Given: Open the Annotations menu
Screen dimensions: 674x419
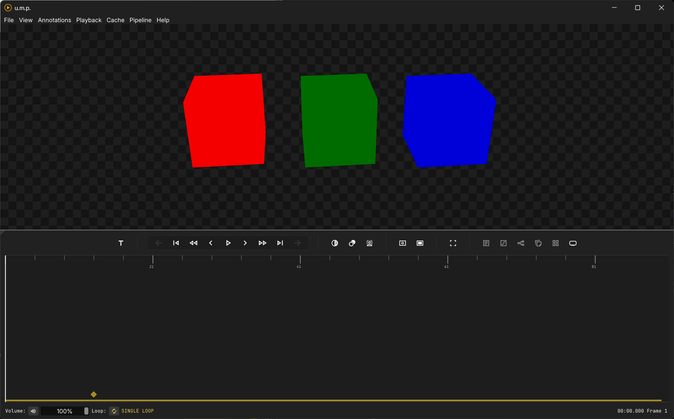Looking at the screenshot, I should [x=54, y=20].
